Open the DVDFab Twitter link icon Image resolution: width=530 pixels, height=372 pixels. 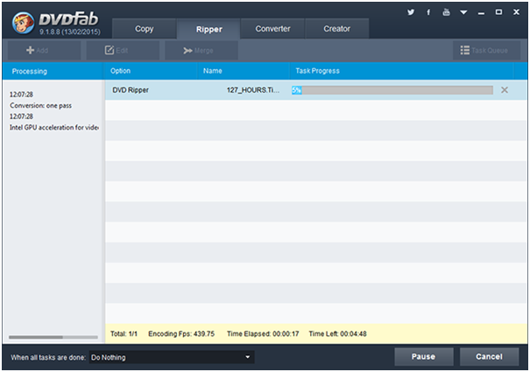tap(411, 12)
